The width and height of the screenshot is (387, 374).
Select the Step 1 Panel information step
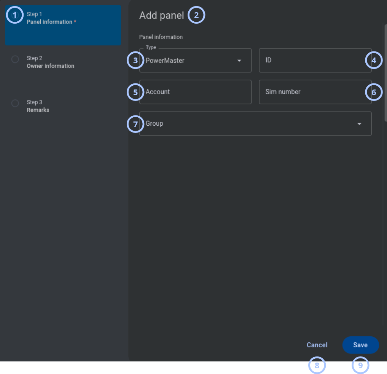[x=63, y=25]
